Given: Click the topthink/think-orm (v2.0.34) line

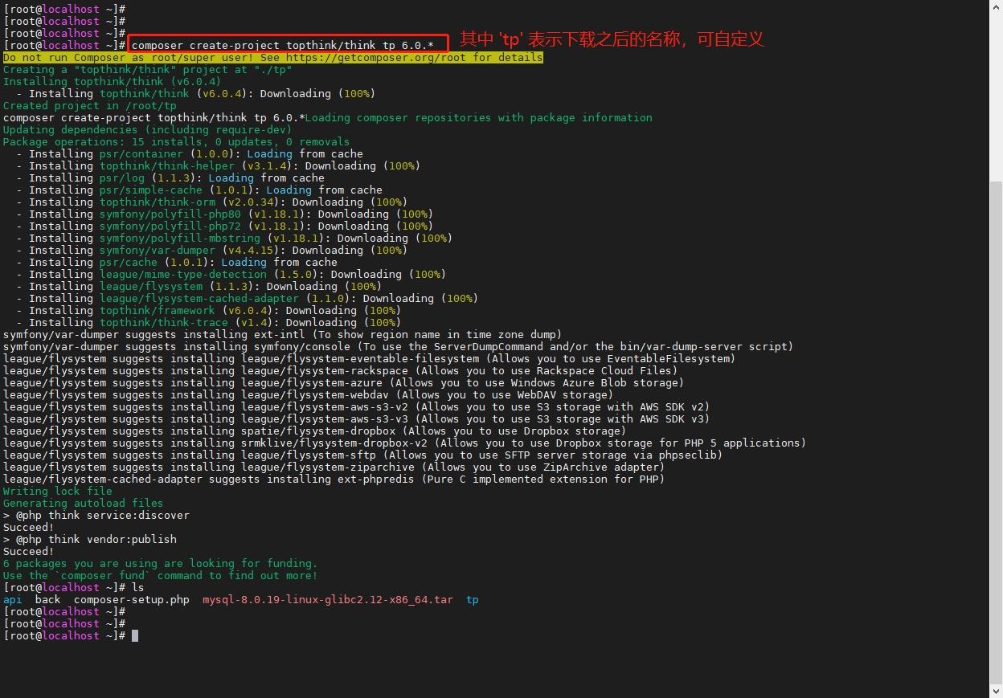Looking at the screenshot, I should (212, 202).
